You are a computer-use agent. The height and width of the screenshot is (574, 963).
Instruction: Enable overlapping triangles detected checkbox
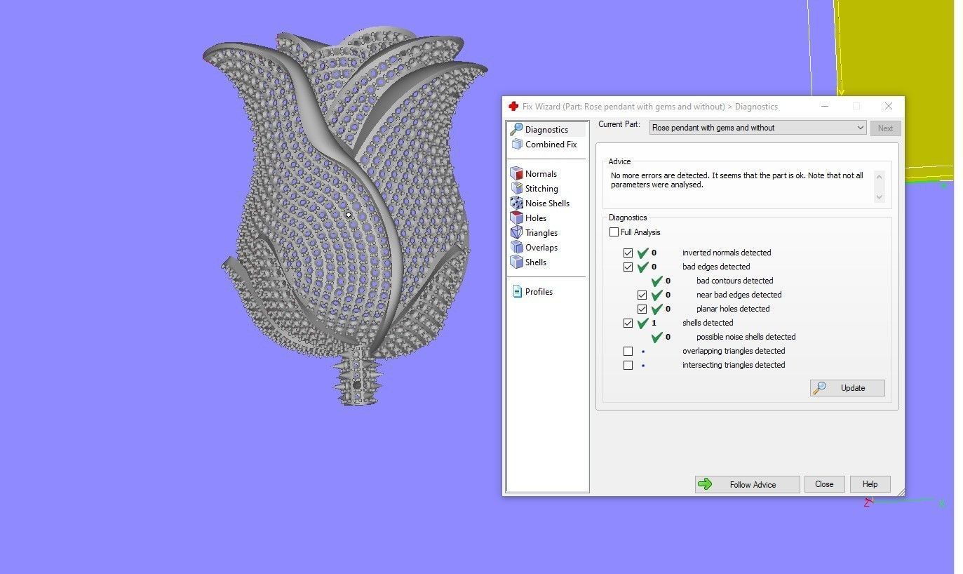click(x=628, y=351)
